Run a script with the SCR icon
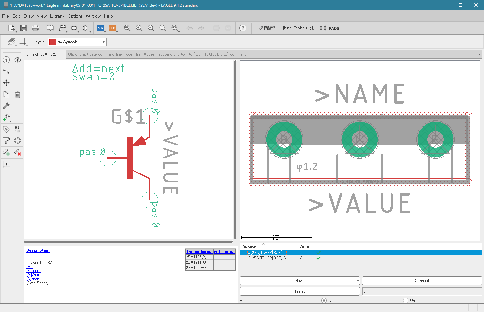Viewport: 484px width, 312px height. (101, 28)
